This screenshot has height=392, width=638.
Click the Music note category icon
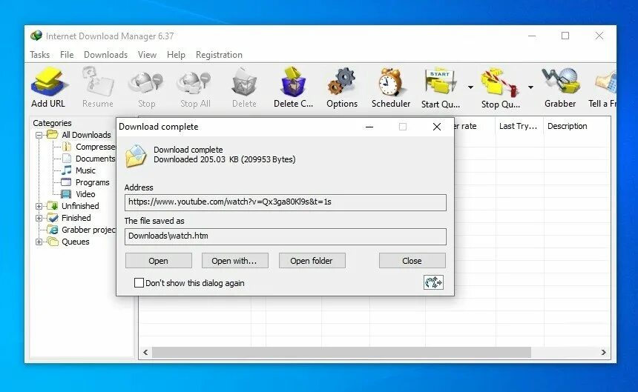[x=67, y=170]
